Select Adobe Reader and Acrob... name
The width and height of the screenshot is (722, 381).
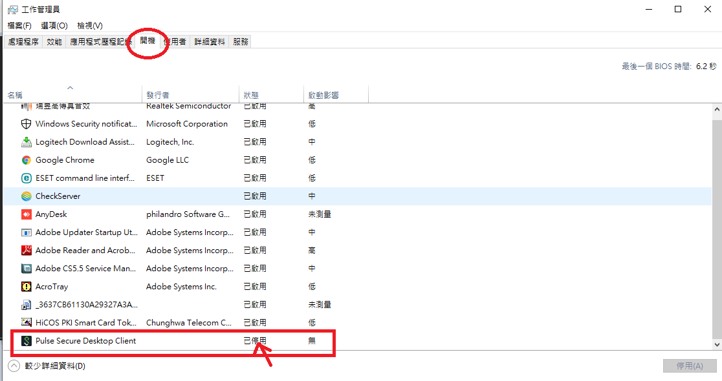coord(85,251)
